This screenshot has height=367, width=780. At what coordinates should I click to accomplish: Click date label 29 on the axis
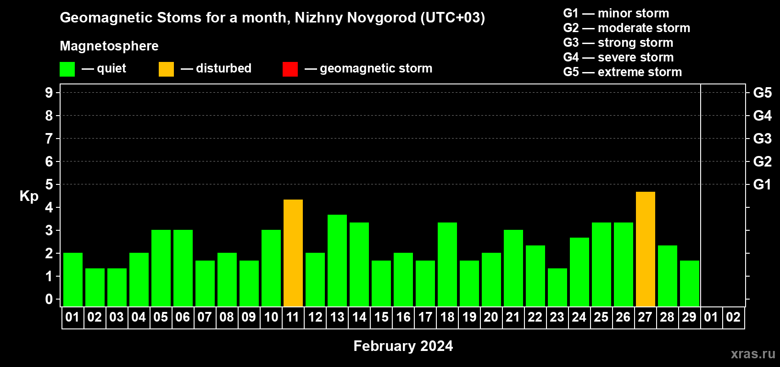pyautogui.click(x=689, y=317)
